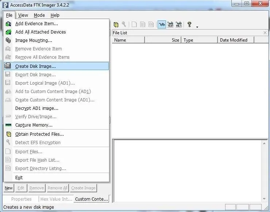Click the Export File Hash List toolbar icon

pyautogui.click(x=143, y=24)
